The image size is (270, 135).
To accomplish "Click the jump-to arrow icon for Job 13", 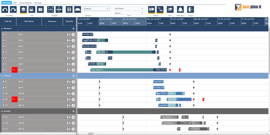I will [69, 117].
